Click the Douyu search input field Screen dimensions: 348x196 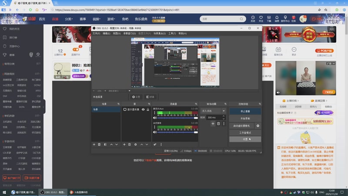point(220,19)
